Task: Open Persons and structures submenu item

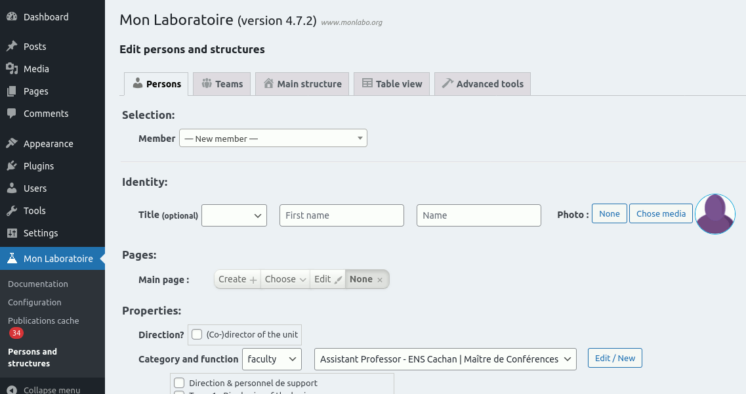Action: (x=32, y=357)
